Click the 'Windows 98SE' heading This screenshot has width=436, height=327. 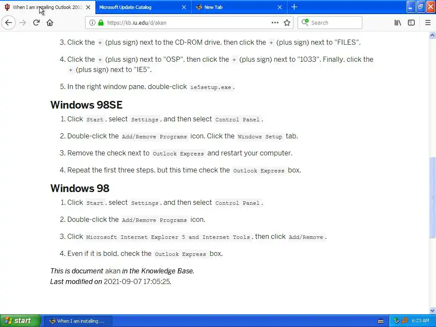(86, 105)
